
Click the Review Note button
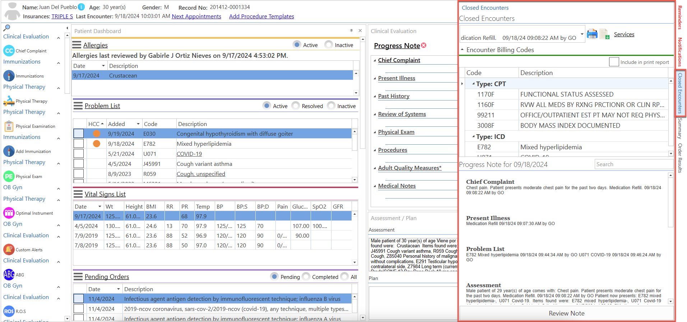point(566,313)
